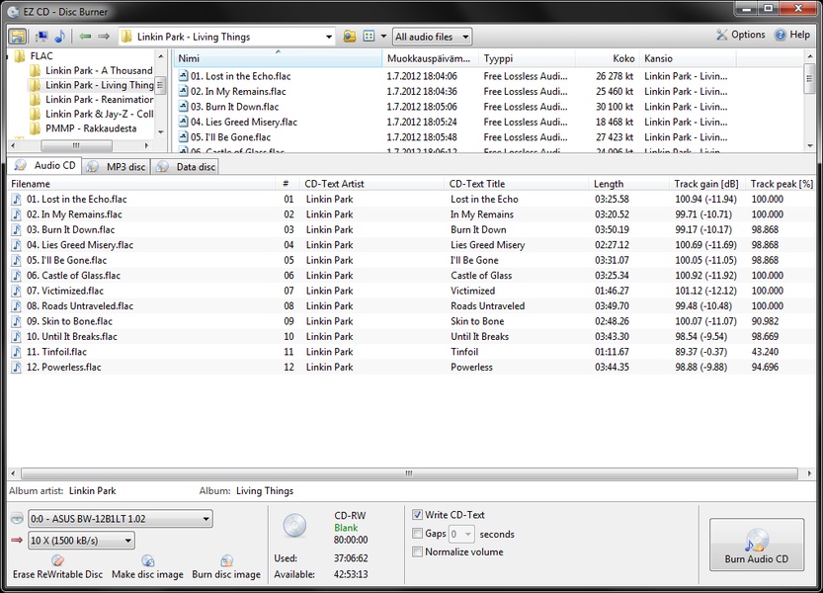Switch to the MP3 disc tab
The image size is (823, 593).
(118, 167)
